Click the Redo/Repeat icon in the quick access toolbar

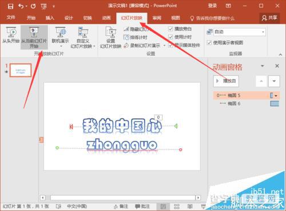tap(33, 6)
